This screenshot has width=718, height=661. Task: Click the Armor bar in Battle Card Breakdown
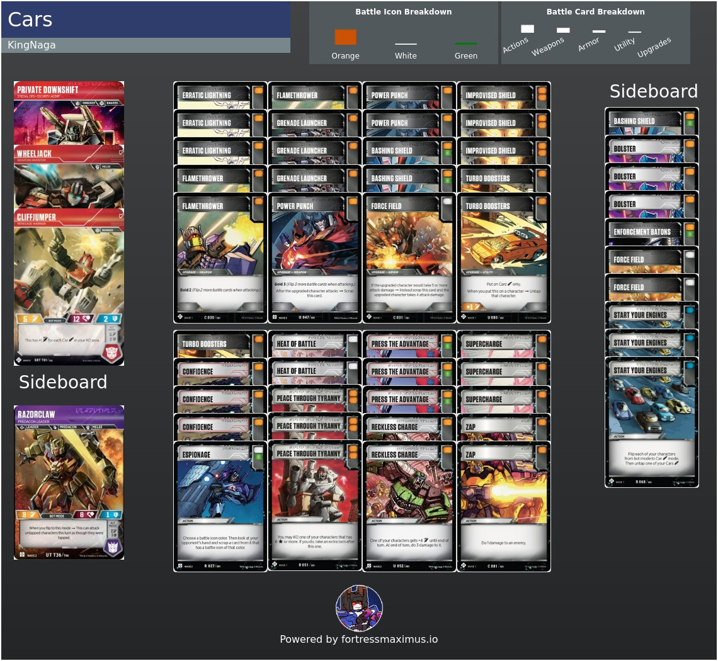pyautogui.click(x=599, y=31)
